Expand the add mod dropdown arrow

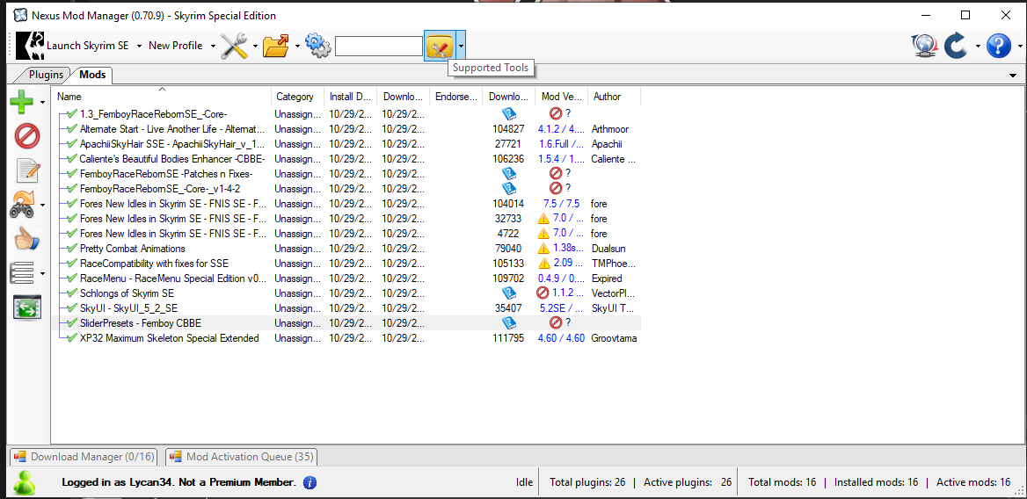click(x=43, y=102)
